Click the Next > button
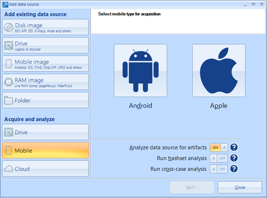Viewport: 267px width, 198px height. coord(192,187)
